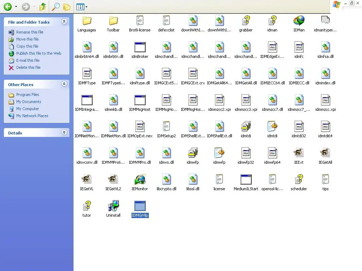This screenshot has width=362, height=271.
Task: Select the idmtdi32 file
Action: [x=299, y=130]
